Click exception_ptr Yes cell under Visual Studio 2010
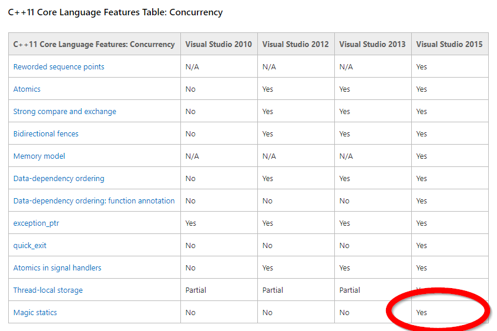497x331 pixels. [191, 223]
